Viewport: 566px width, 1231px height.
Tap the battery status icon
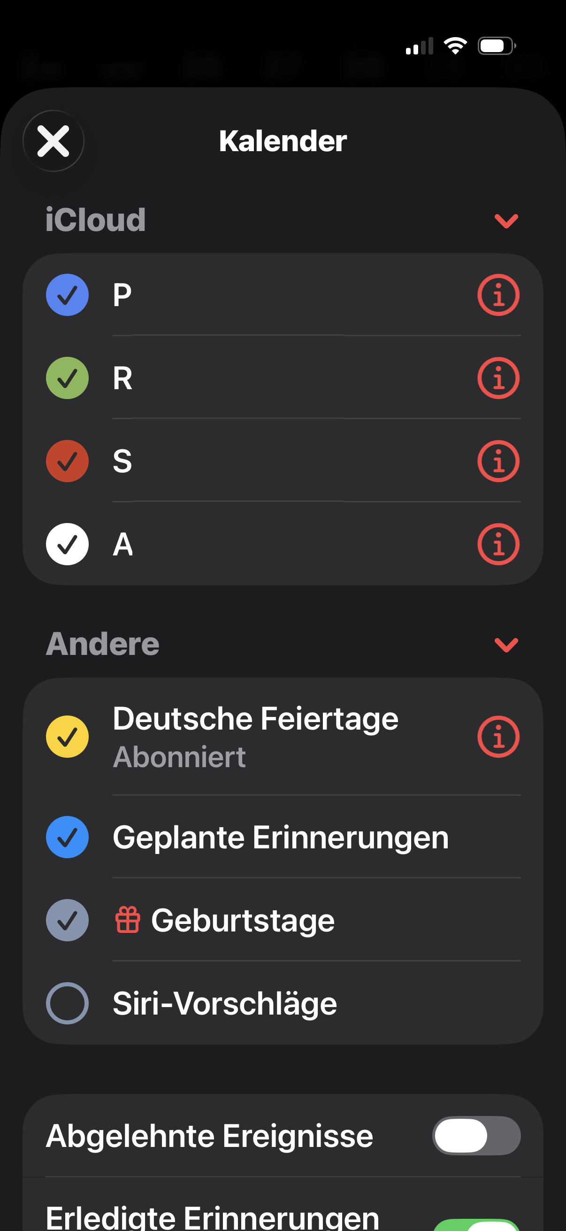click(496, 46)
